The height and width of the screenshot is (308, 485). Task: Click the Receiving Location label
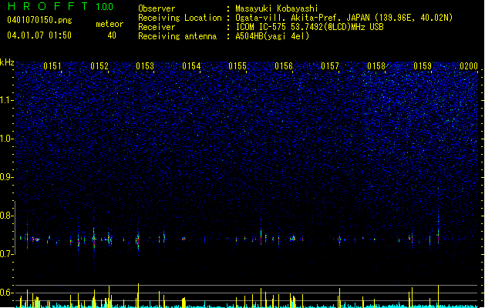click(x=180, y=18)
